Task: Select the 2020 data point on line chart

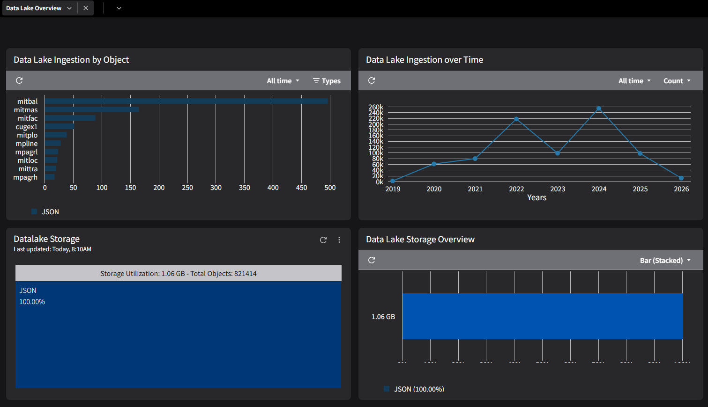Action: 434,164
